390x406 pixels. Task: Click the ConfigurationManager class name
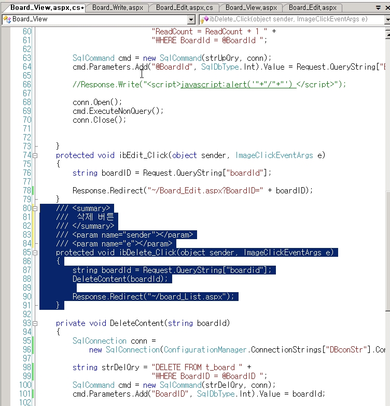(205, 349)
